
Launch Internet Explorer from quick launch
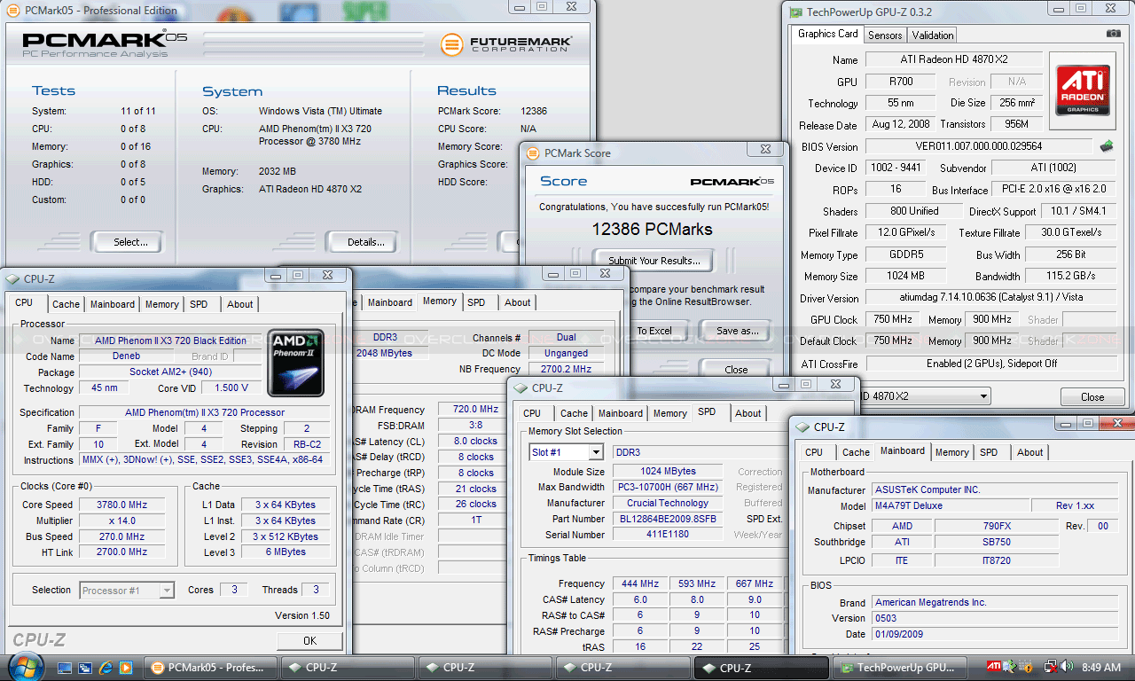point(106,667)
